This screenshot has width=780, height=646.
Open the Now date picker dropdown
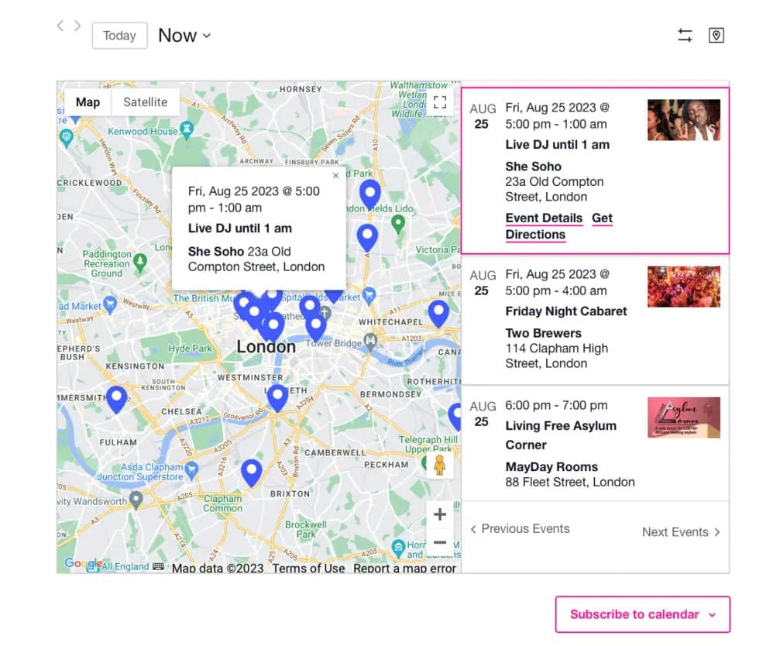coord(184,36)
